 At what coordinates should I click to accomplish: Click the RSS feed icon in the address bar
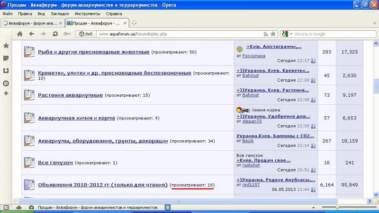[x=265, y=34]
